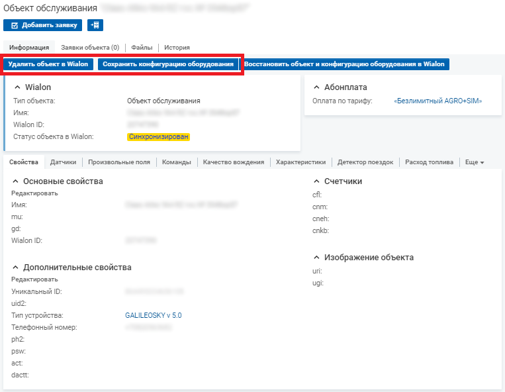
Task: Open the Характеристики tab
Action: coord(300,162)
